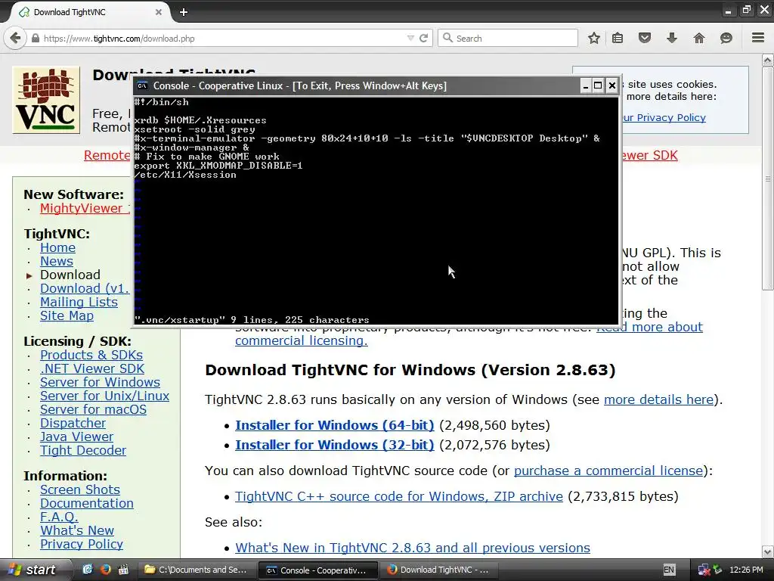The width and height of the screenshot is (774, 581).
Task: Open the MightyViewer link
Action: [85, 208]
